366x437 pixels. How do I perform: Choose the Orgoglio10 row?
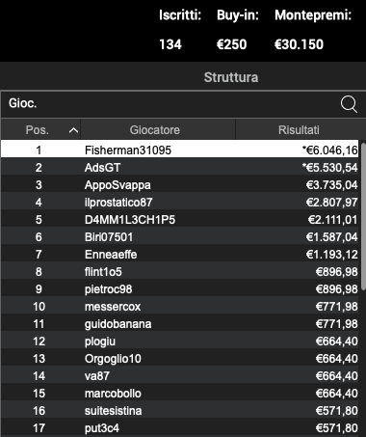tap(180, 358)
